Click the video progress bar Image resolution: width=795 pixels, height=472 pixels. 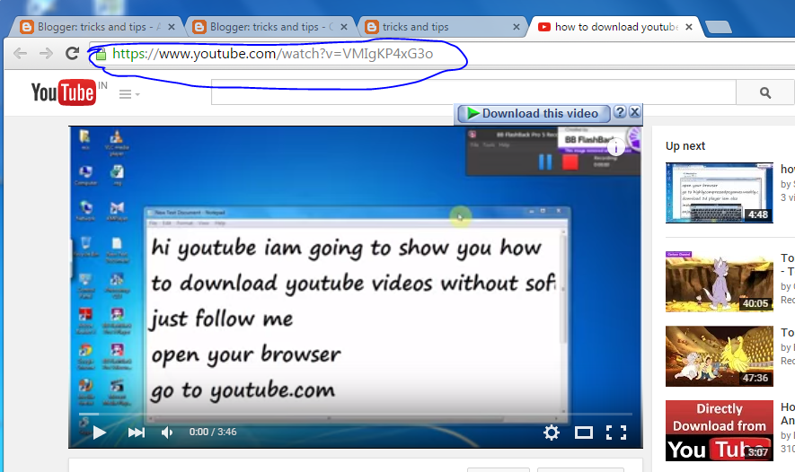click(356, 415)
